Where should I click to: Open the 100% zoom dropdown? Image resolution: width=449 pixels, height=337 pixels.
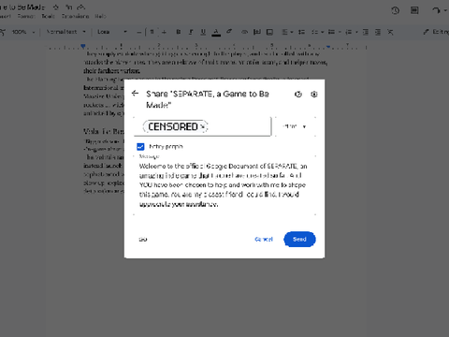(23, 32)
